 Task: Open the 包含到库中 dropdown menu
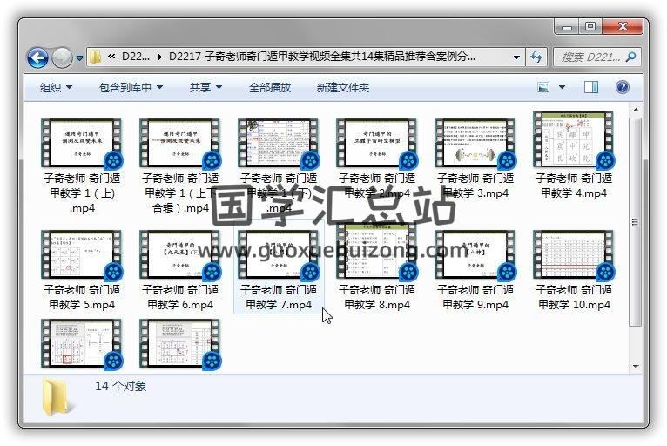point(131,88)
